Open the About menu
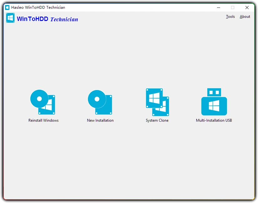The width and height of the screenshot is (258, 203). 245,17
